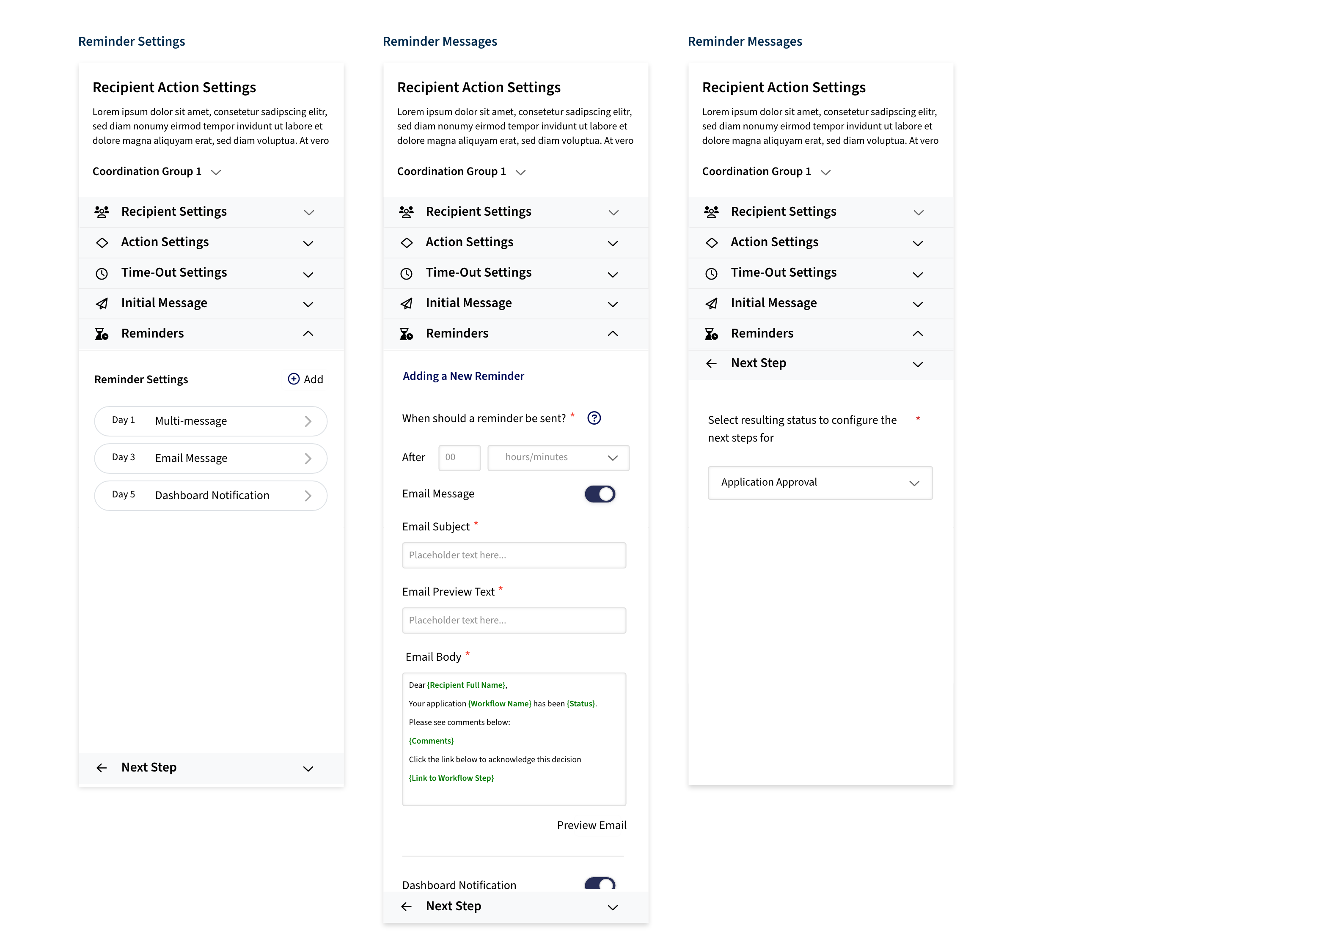Click the hourglass Reminders icon in middle panel
This screenshot has height=950, width=1337.
tap(406, 334)
